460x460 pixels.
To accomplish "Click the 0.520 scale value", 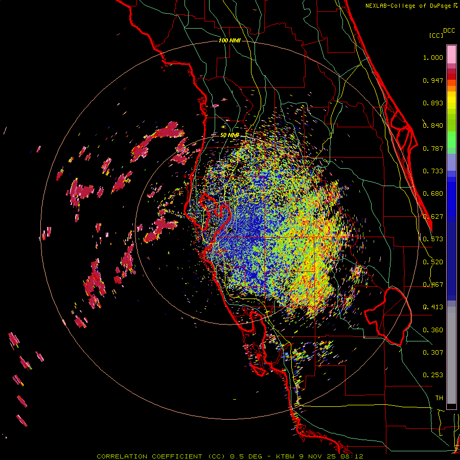I will (x=433, y=262).
